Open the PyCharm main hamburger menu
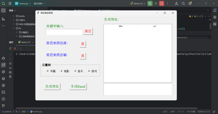218x114 pixels. [x=10, y=4]
